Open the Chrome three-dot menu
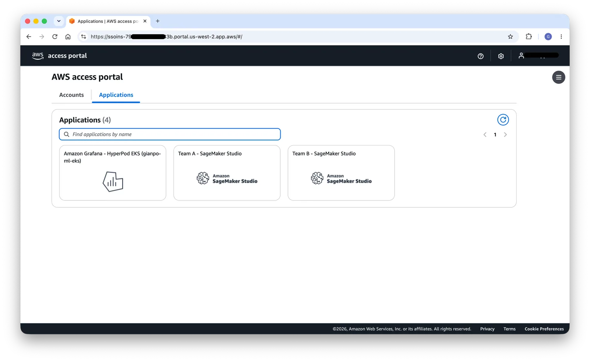This screenshot has width=590, height=361. point(561,36)
